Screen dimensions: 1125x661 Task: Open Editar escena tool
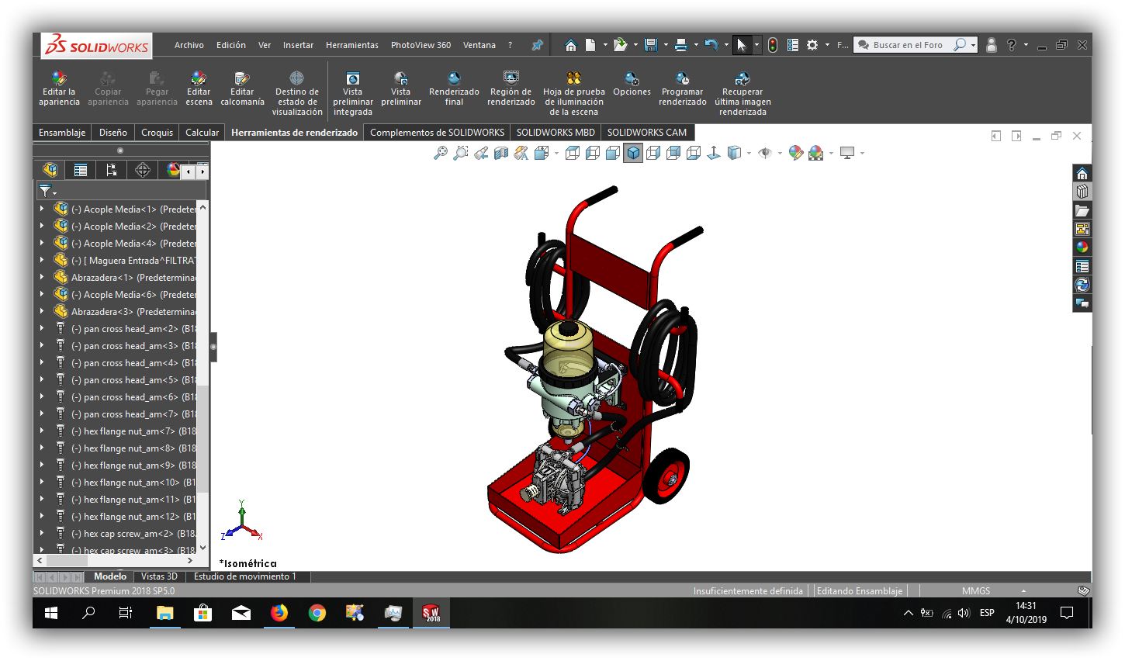(199, 89)
